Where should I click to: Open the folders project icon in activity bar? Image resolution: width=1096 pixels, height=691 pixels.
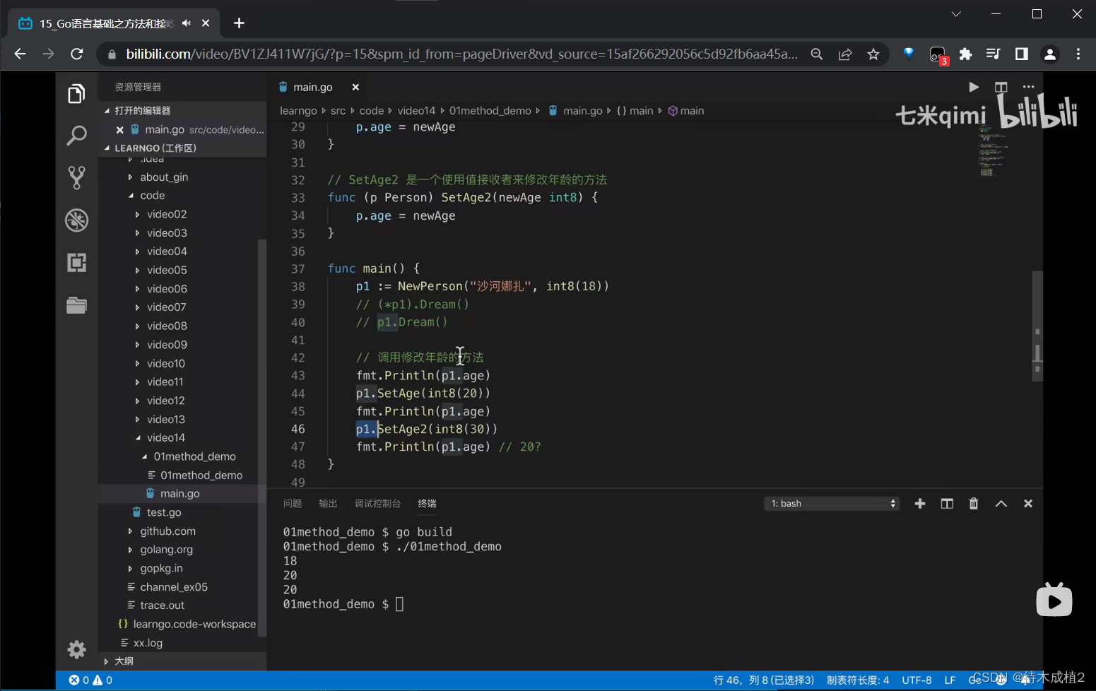(x=76, y=305)
